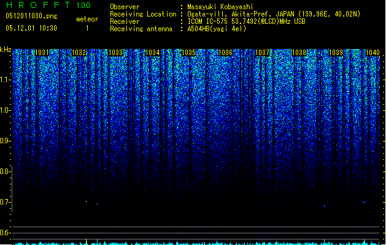Click the ICOM IC-575 receiver text
This screenshot has width=386, height=245.
tap(246, 21)
